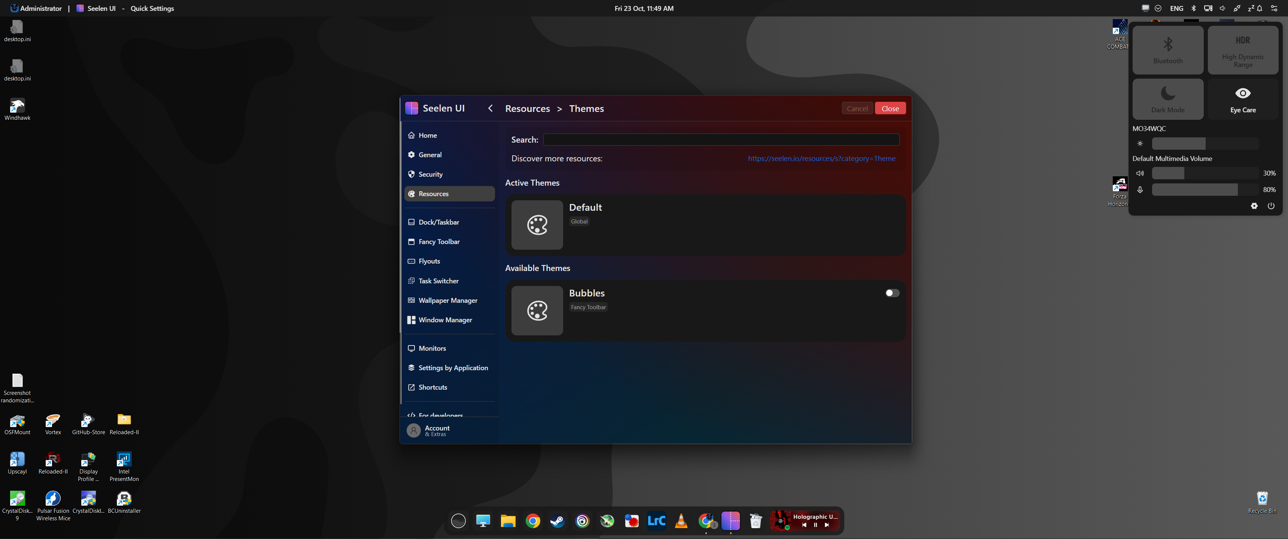The height and width of the screenshot is (539, 1288).
Task: Open Shortcuts settings
Action: tap(449, 387)
